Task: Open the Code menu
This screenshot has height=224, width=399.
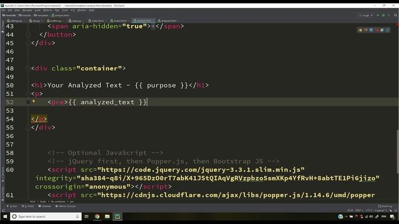Action: pyautogui.click(x=37, y=10)
